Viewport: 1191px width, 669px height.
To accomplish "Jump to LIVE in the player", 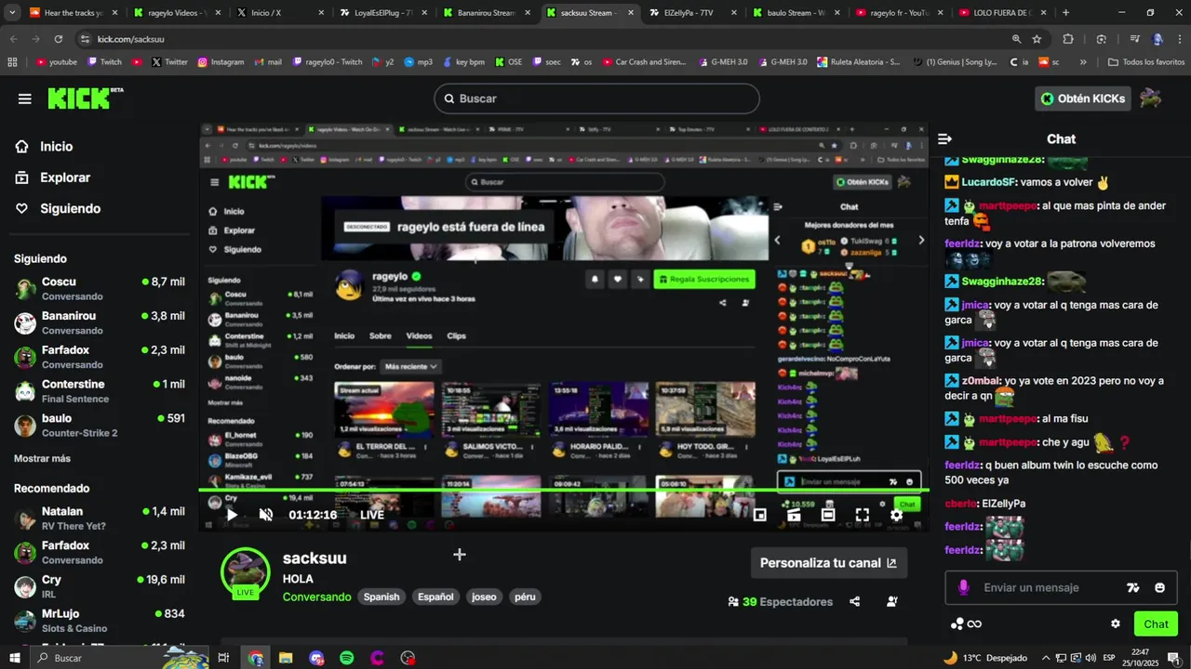I will click(x=372, y=515).
